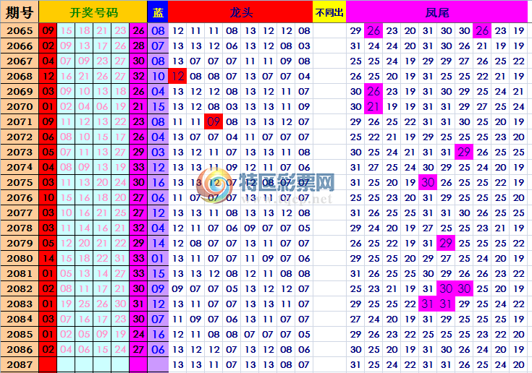
Task: Click the 期号 column header
Action: [x=20, y=12]
